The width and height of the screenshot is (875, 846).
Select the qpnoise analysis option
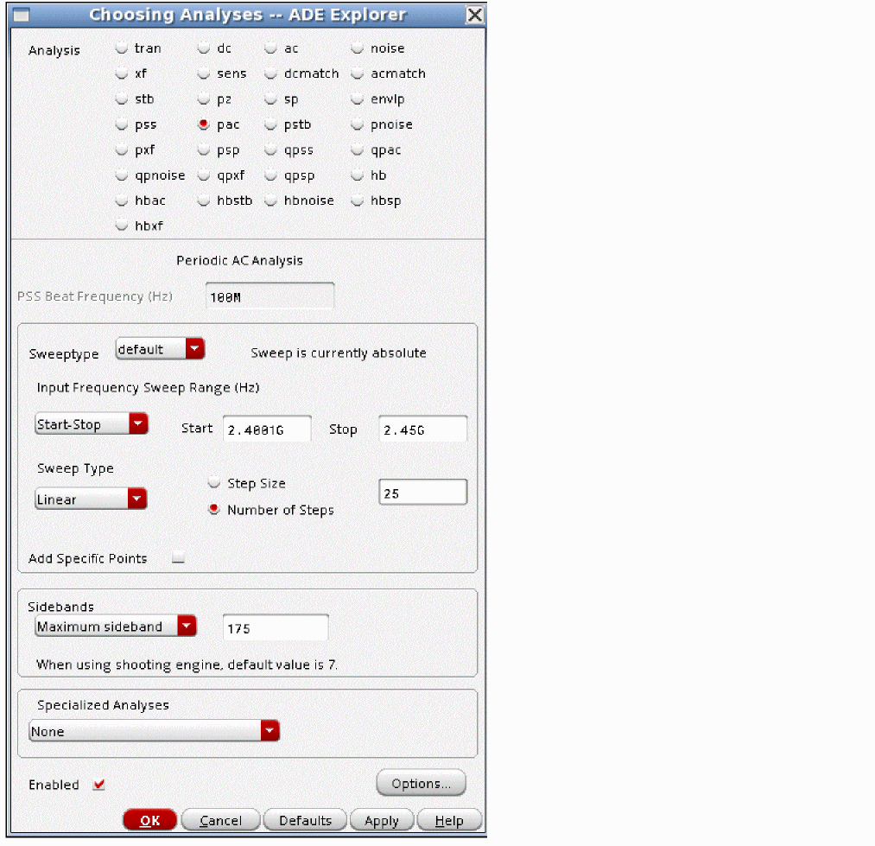click(x=122, y=175)
